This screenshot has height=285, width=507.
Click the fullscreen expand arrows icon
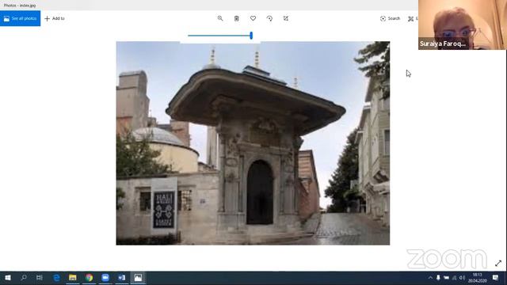tap(498, 264)
